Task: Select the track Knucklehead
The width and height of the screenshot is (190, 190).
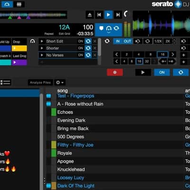Action: [x=71, y=170]
